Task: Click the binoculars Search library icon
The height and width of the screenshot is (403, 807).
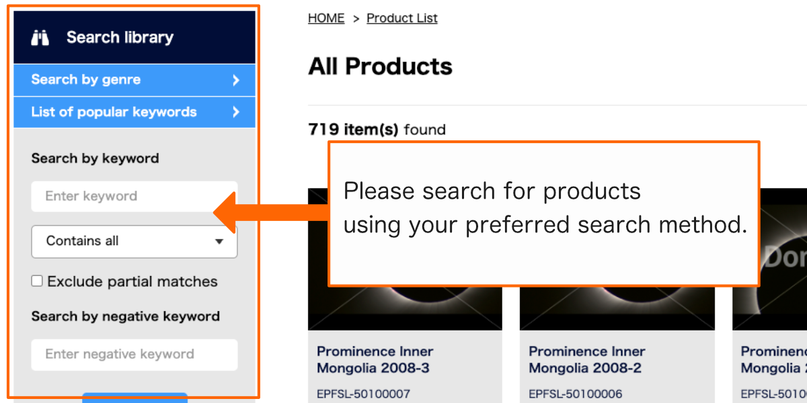Action: click(38, 38)
